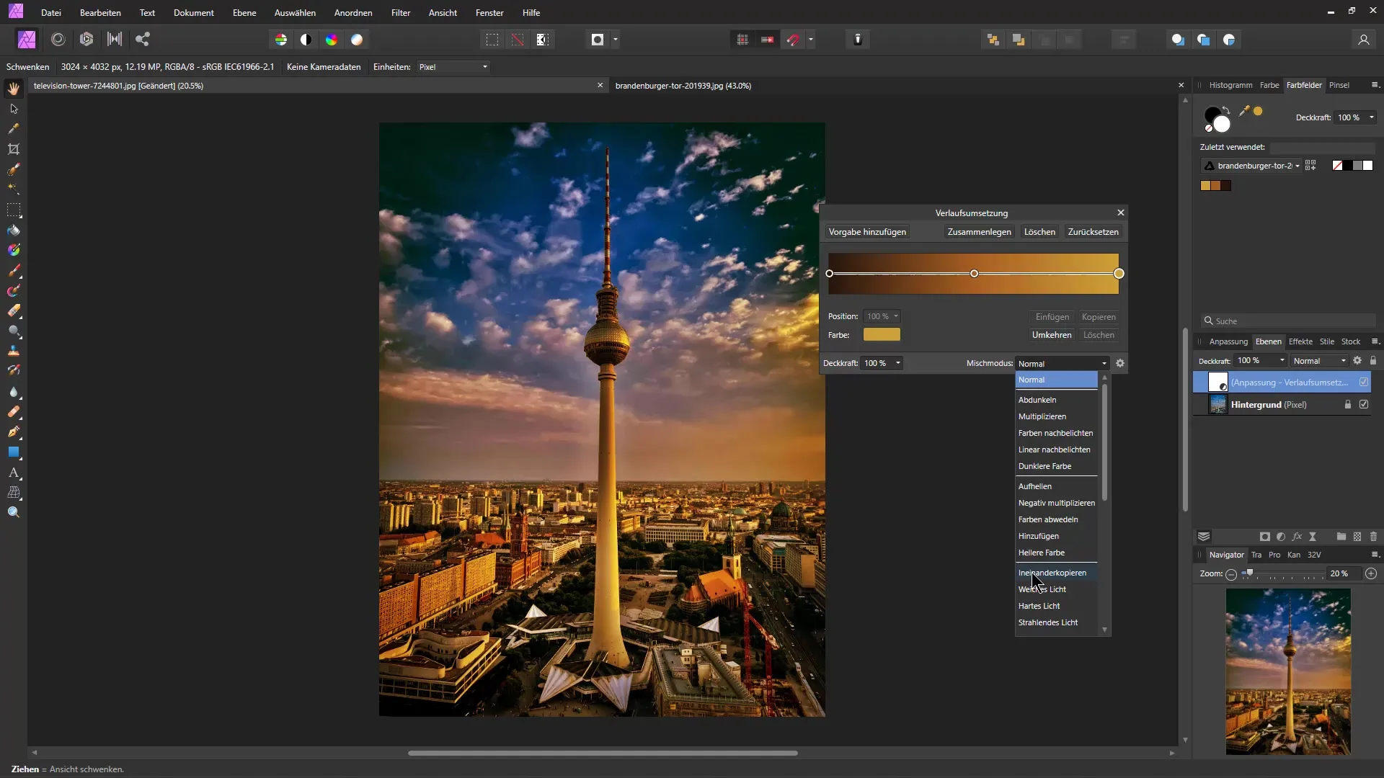Open the Einheiten Pixel dropdown

coord(453,67)
